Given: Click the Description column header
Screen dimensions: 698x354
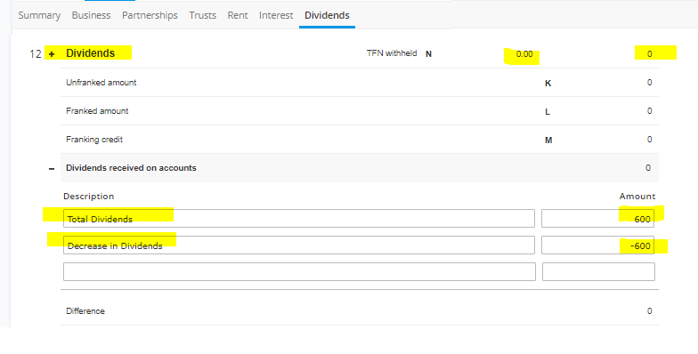Looking at the screenshot, I should point(89,196).
